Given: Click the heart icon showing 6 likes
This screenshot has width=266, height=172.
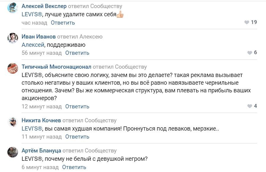Looking at the screenshot, I should (x=250, y=53).
